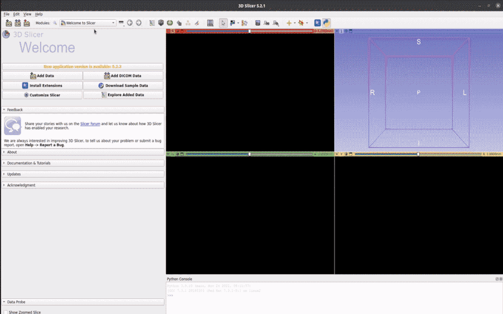503x314 pixels.
Task: Open the module history dropdown
Action: click(121, 23)
